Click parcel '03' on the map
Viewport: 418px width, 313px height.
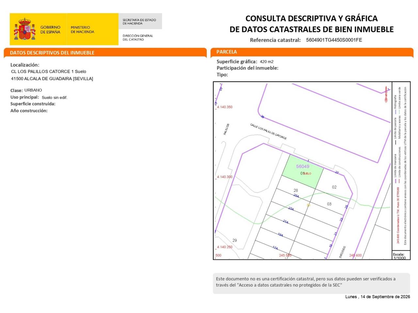(x=329, y=204)
